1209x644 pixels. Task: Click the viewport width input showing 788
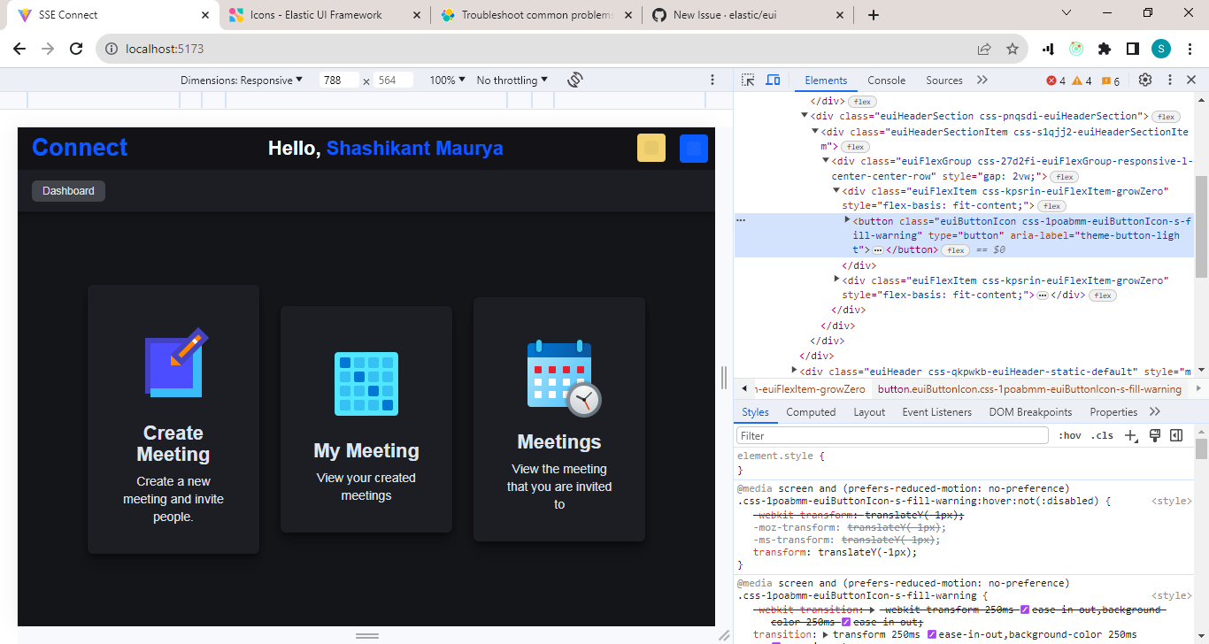pos(338,80)
